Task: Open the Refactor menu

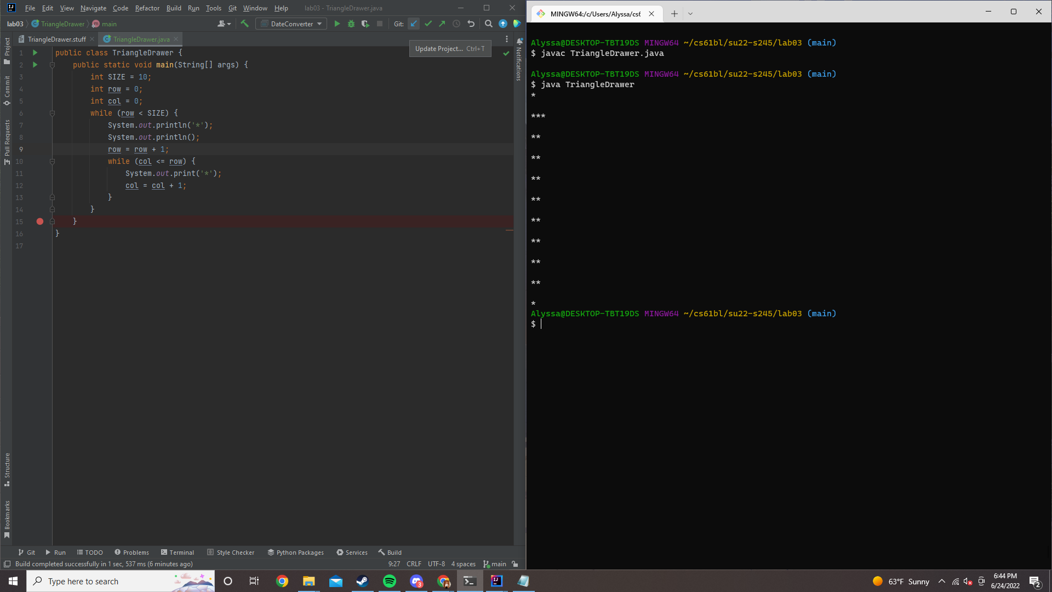Action: tap(147, 8)
